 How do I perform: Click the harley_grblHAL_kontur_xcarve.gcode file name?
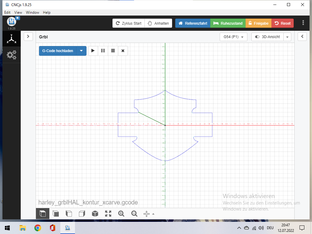(x=88, y=202)
